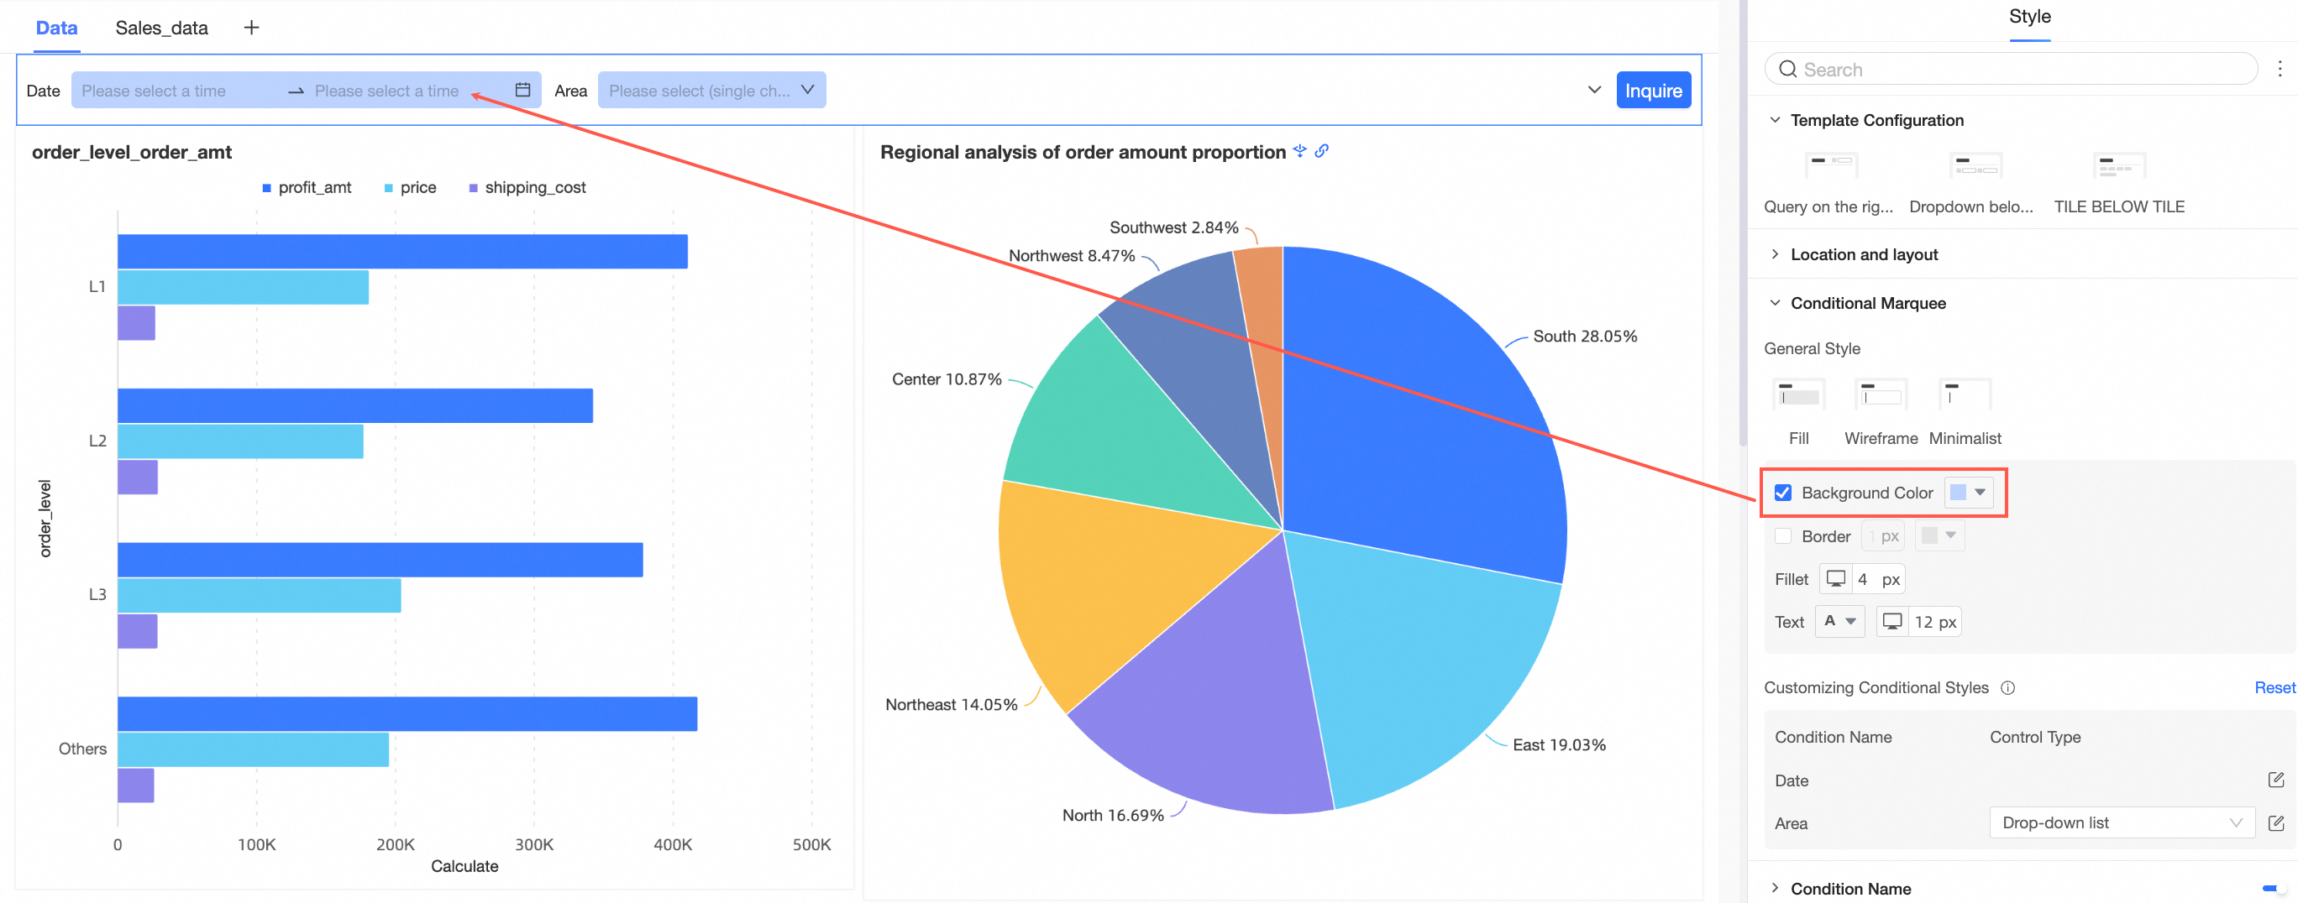
Task: Click the Southwest 2.84% pie label
Action: 1173,227
